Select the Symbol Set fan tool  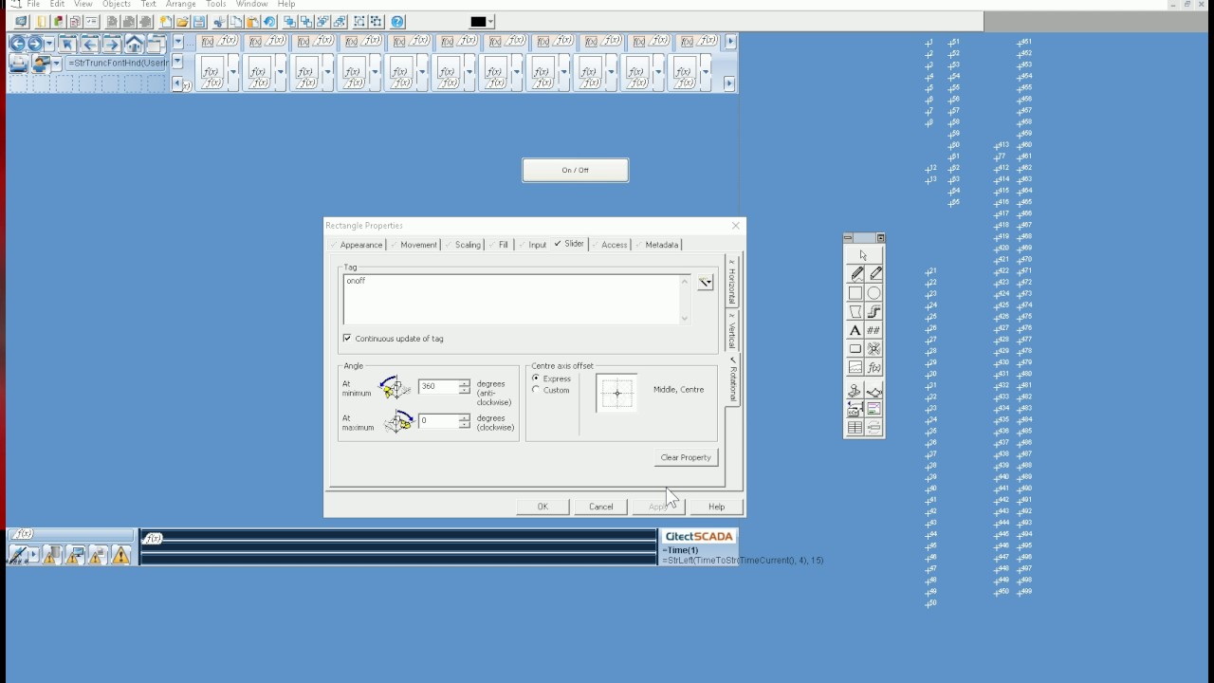click(874, 349)
